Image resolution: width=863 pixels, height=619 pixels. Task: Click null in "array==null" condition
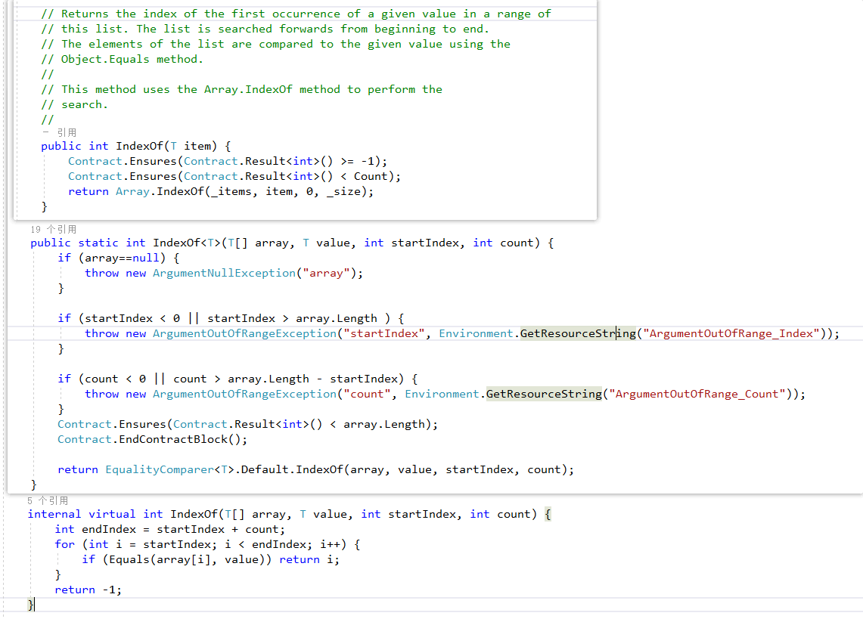(x=146, y=258)
